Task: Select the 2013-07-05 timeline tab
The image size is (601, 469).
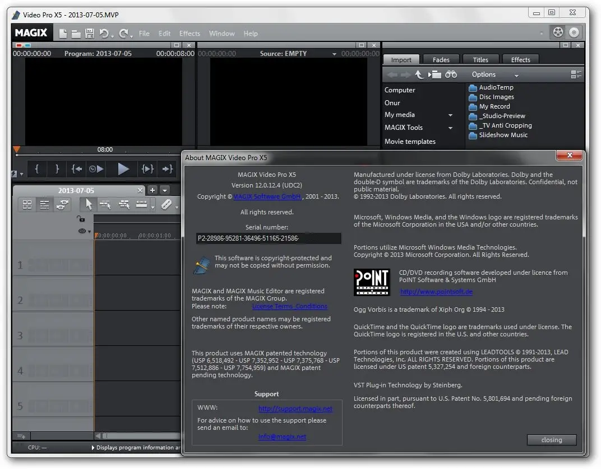Action: [76, 190]
